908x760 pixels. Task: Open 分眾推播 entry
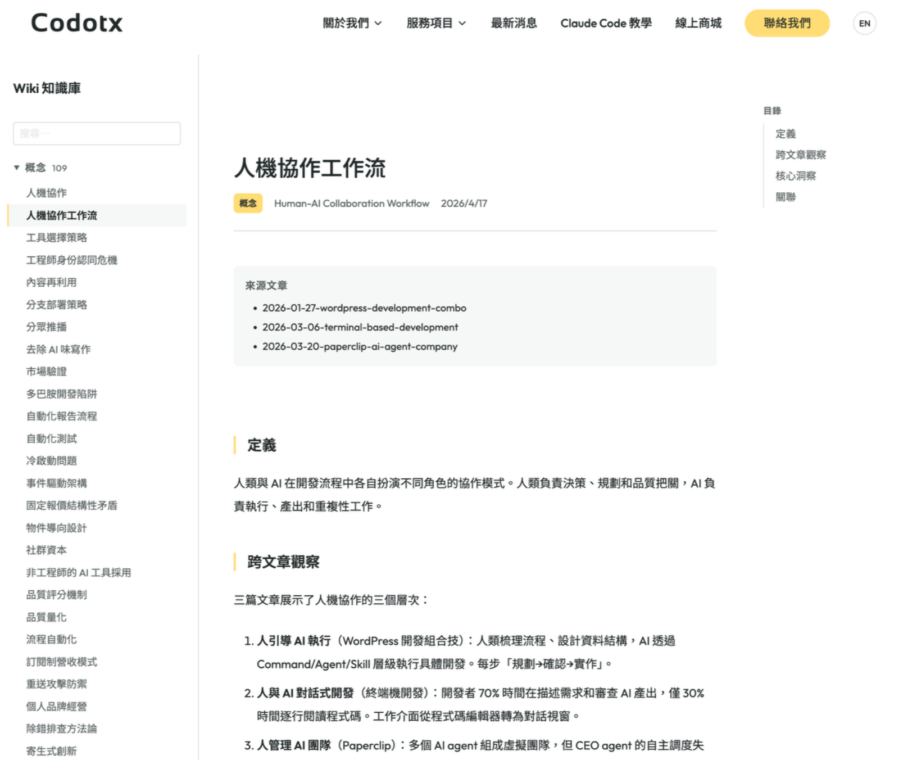coord(46,327)
